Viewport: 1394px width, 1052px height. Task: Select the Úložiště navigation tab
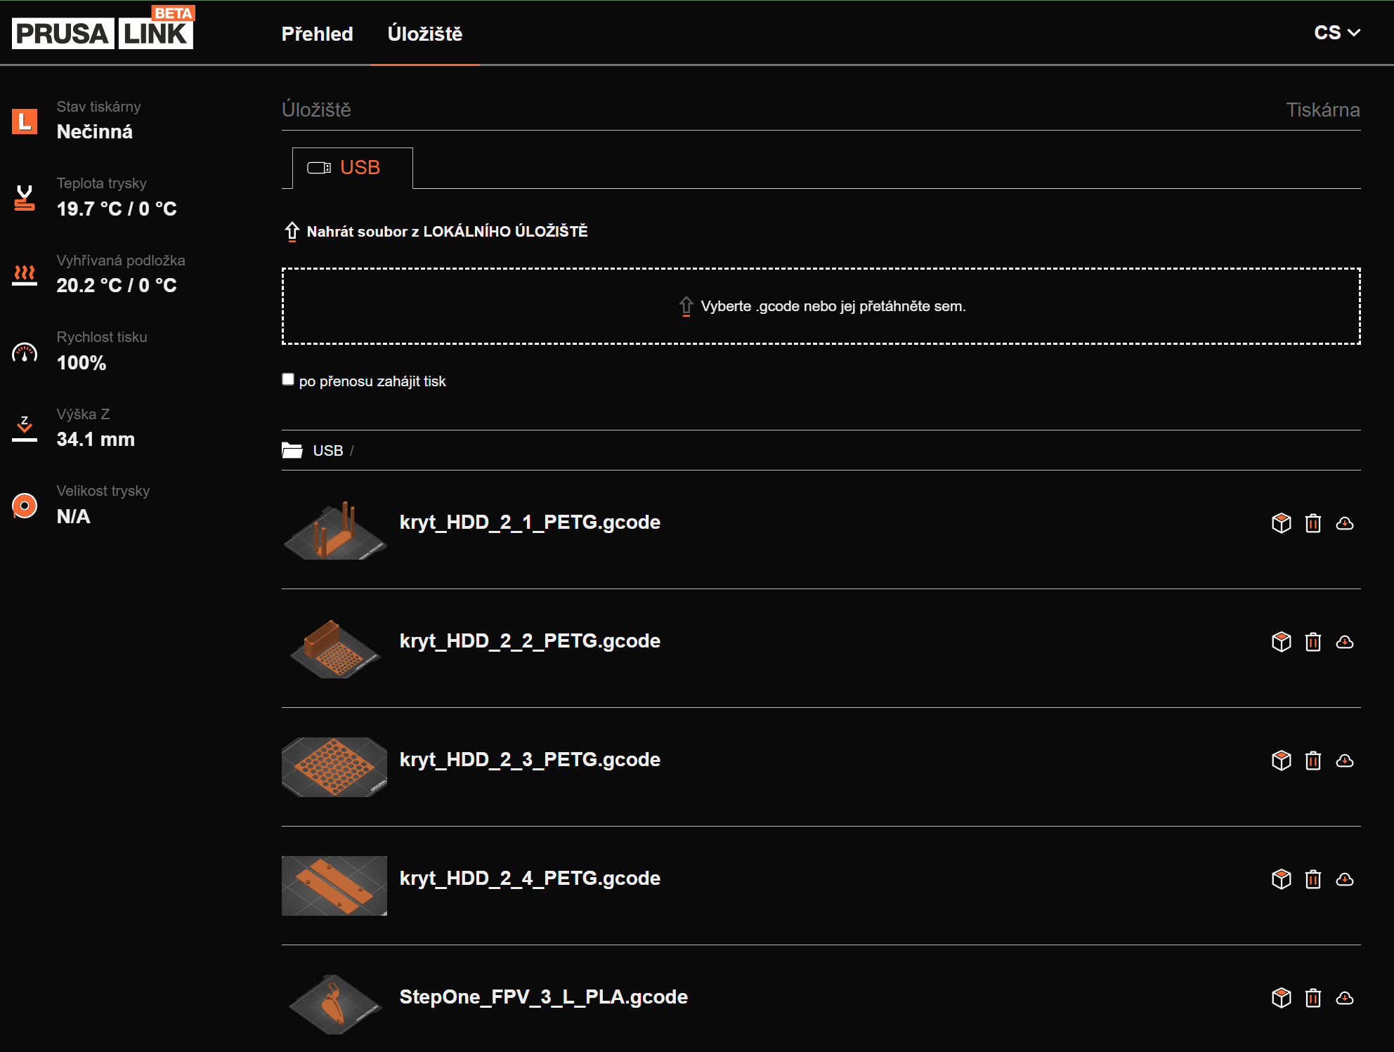pyautogui.click(x=424, y=34)
